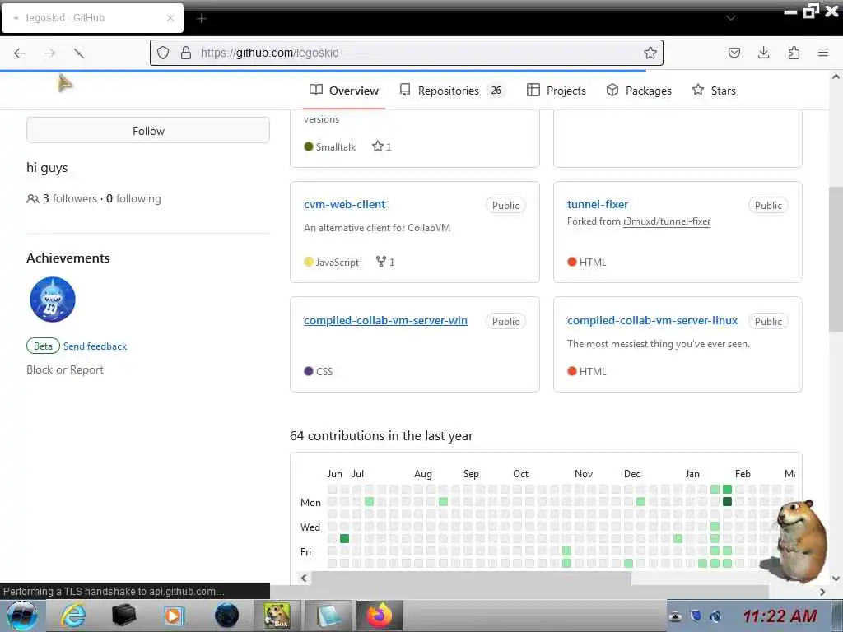View the 0 following link
Screen dimensions: 843x632
pyautogui.click(x=133, y=199)
